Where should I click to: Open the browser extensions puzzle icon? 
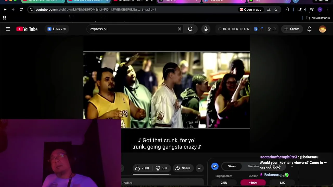(287, 10)
